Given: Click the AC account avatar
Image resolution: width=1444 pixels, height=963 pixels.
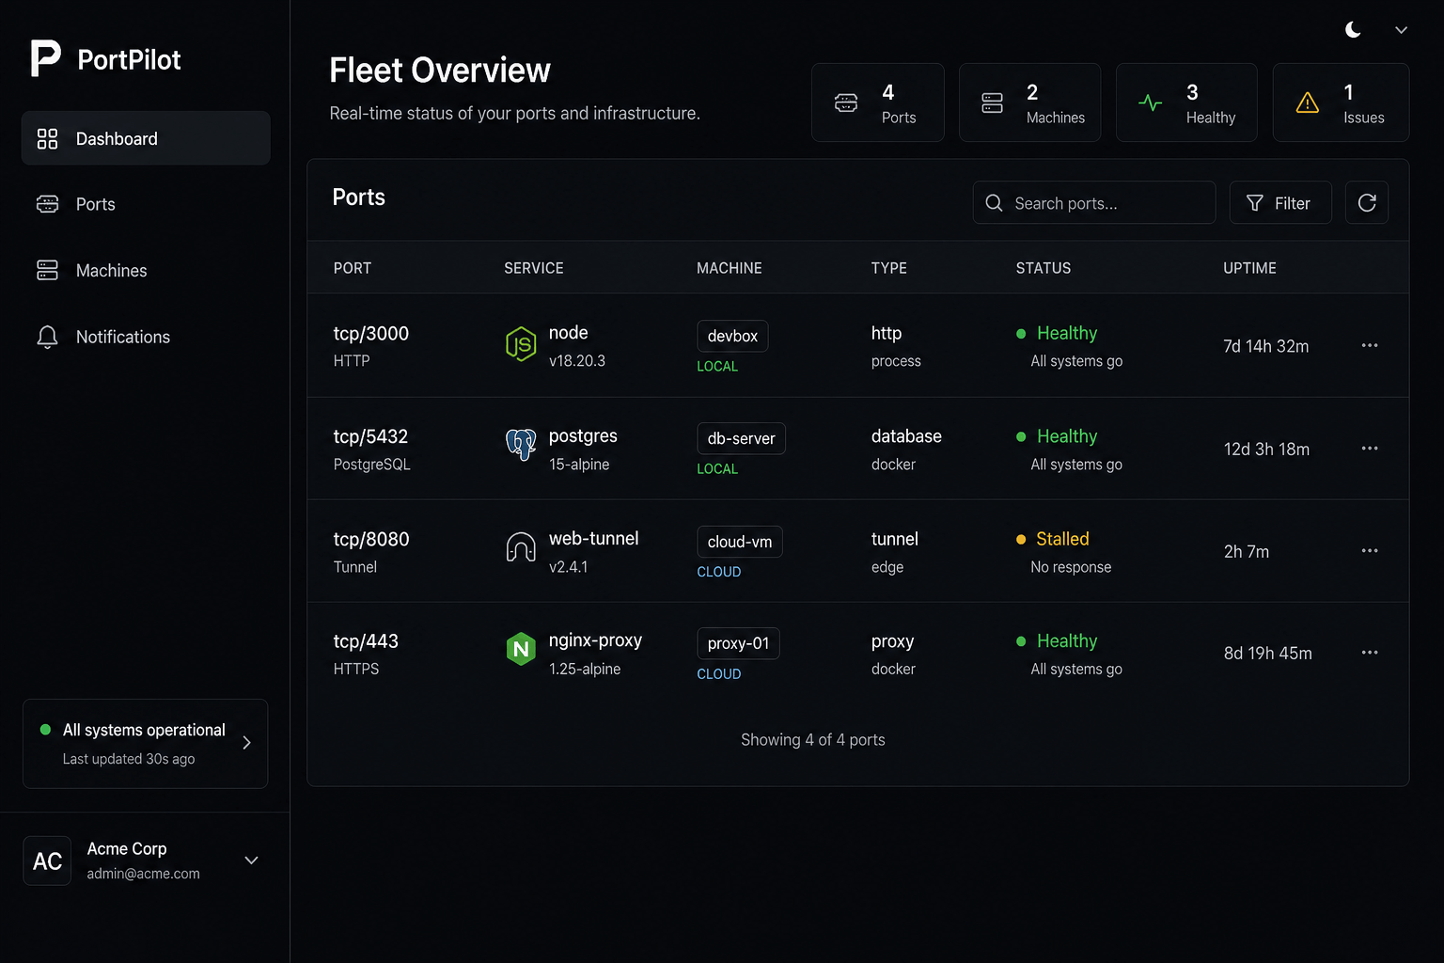Looking at the screenshot, I should [x=47, y=860].
